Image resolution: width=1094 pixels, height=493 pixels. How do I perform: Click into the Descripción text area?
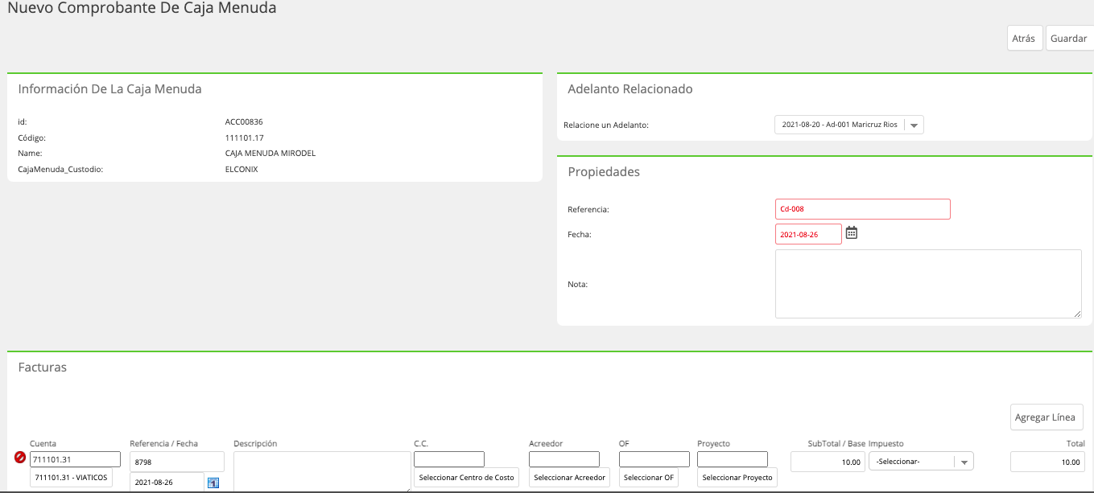322,472
